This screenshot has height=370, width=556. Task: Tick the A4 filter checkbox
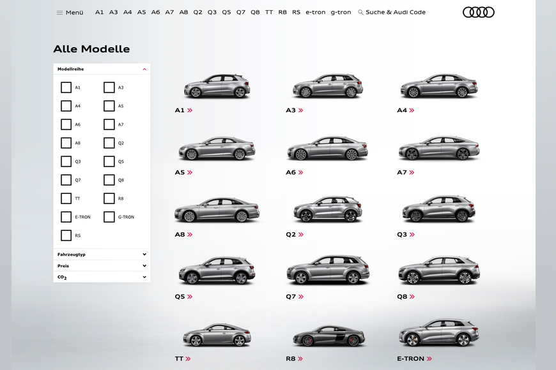click(x=66, y=106)
